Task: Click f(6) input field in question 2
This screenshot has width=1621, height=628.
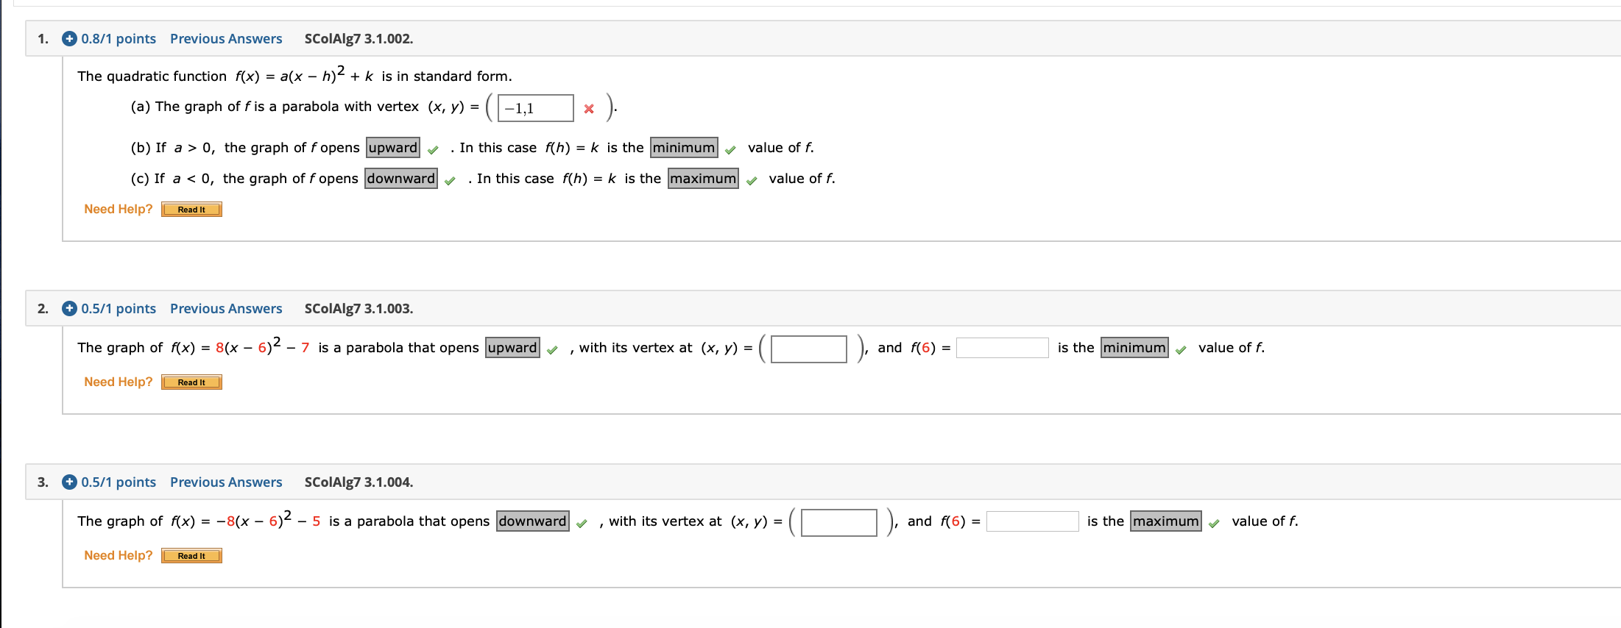Action: 1003,348
